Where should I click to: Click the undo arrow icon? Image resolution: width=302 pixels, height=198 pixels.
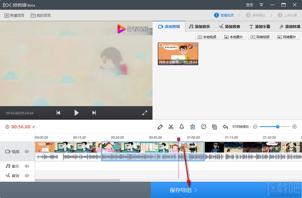tap(225, 127)
